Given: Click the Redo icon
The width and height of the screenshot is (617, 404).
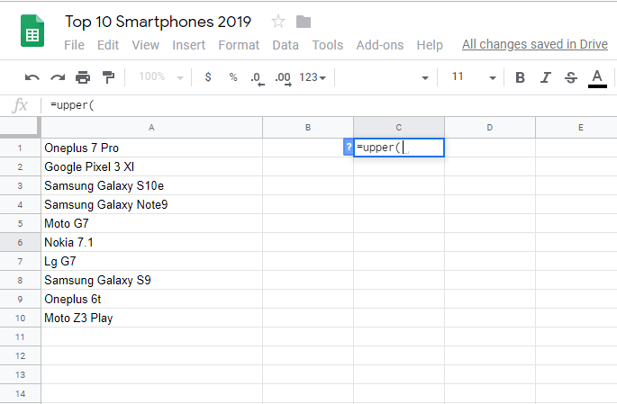Looking at the screenshot, I should click(x=58, y=77).
